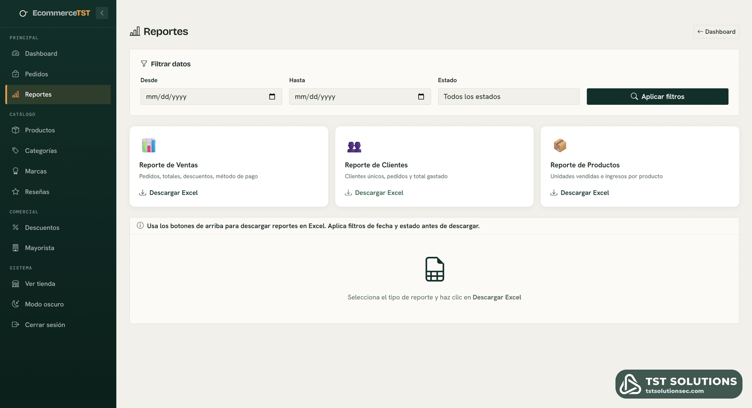This screenshot has width=752, height=408.
Task: Click the Reporte de Clientes title
Action: pos(376,165)
